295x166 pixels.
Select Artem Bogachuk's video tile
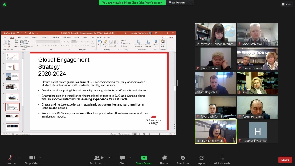[216, 83]
